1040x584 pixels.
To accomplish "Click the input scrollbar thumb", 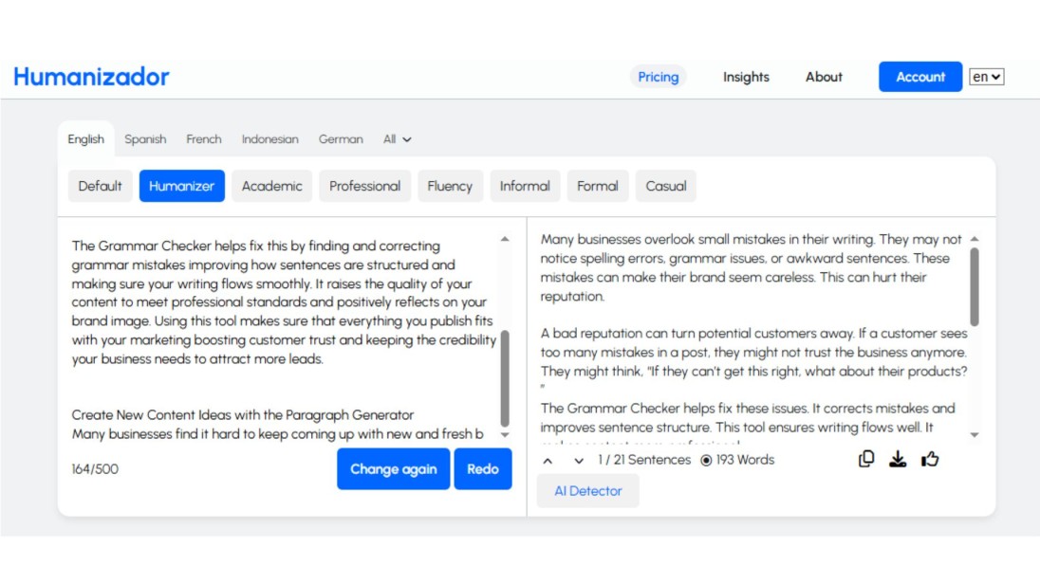I will (505, 378).
